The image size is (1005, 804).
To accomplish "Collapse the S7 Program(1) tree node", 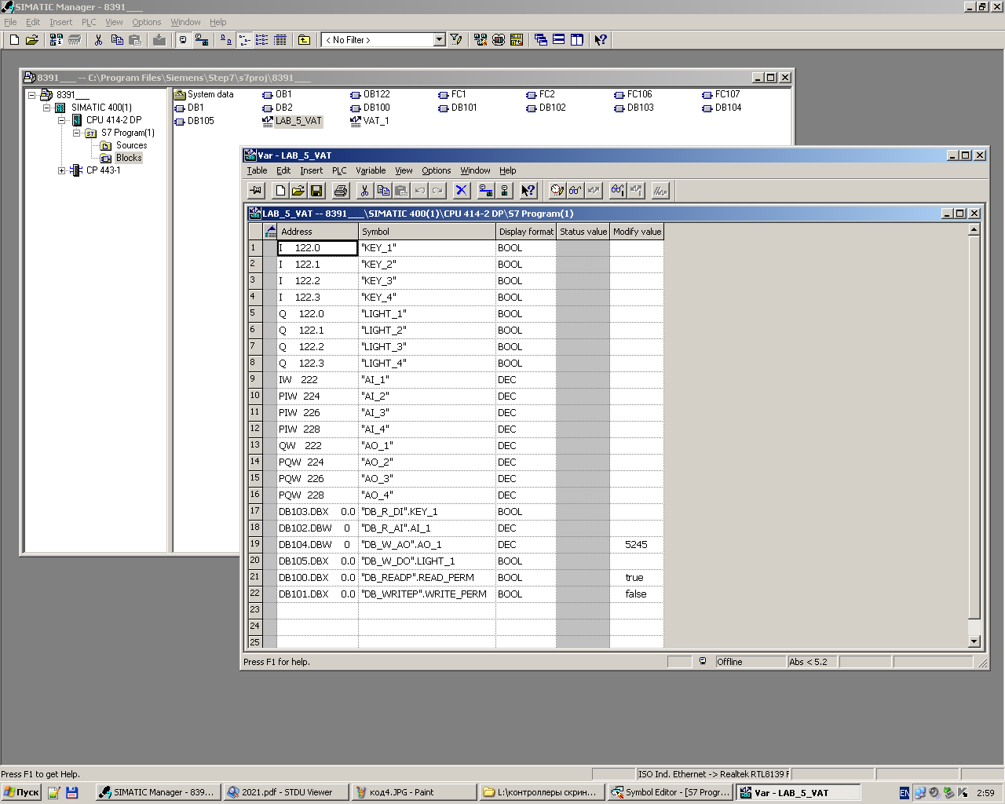I will click(77, 133).
